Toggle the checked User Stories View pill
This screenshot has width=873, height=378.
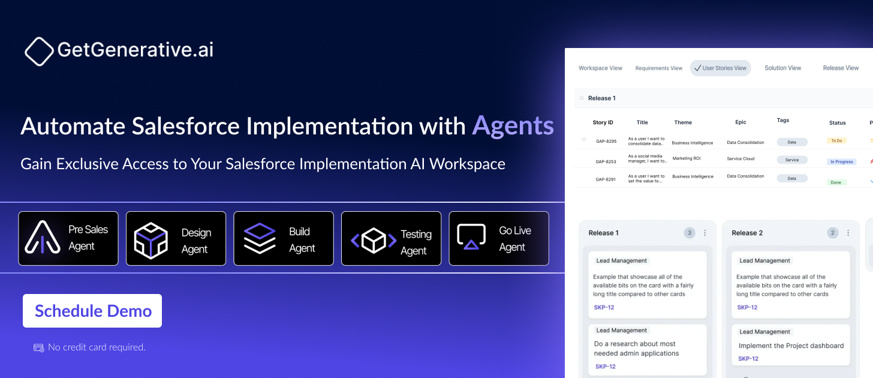[x=720, y=68]
